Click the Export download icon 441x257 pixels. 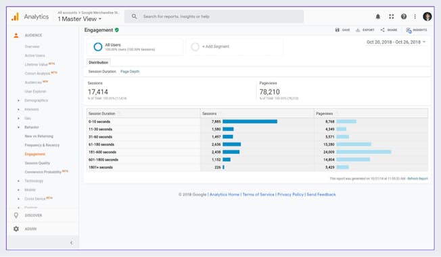point(358,30)
